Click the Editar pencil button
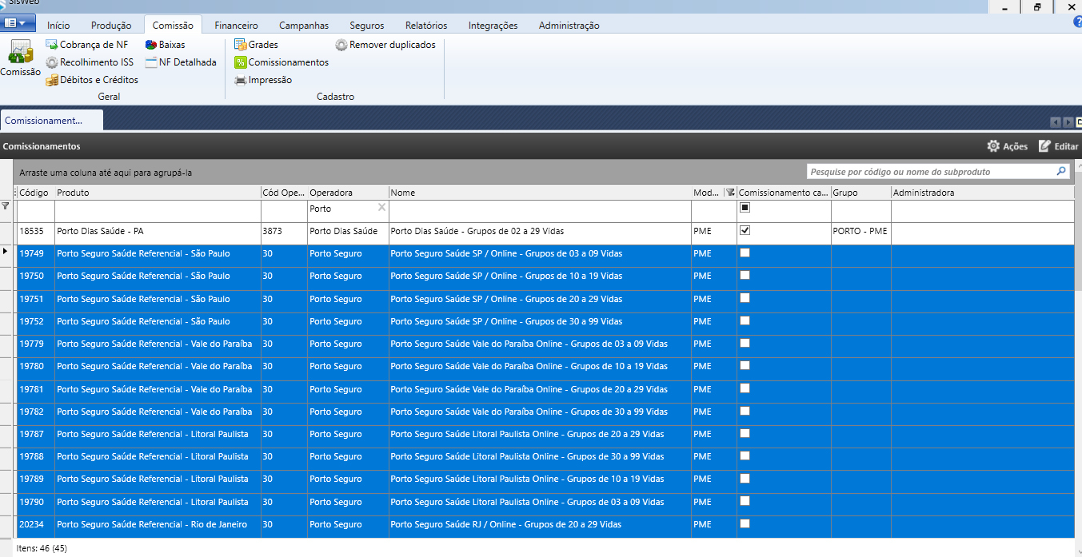Viewport: 1082px width, 557px height. (x=1059, y=146)
